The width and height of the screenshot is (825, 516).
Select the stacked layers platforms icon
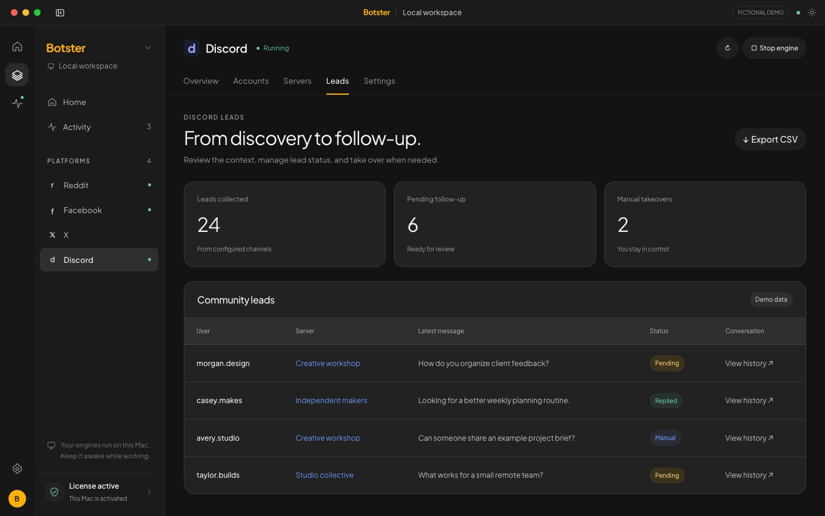(17, 75)
